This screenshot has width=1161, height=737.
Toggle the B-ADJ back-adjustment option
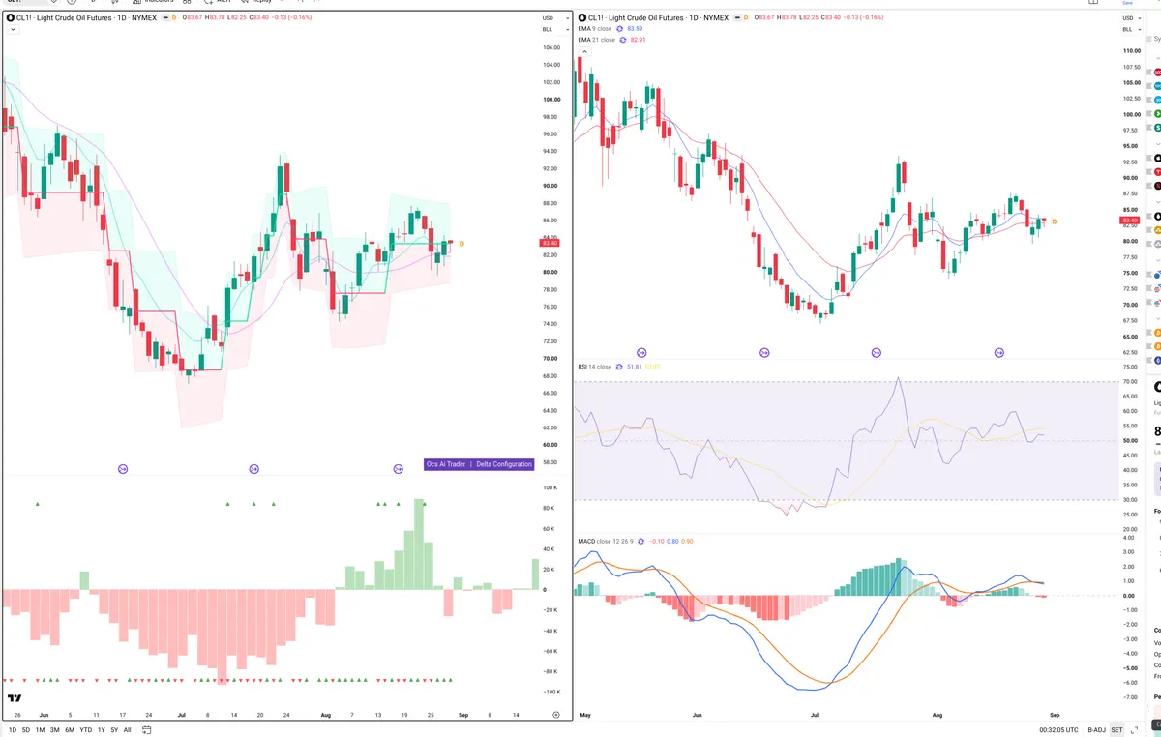click(x=1097, y=730)
